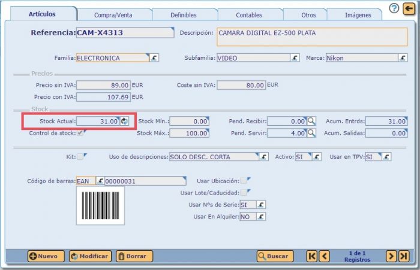Open the Subfamilia VIDEO dropdown

pyautogui.click(x=295, y=58)
